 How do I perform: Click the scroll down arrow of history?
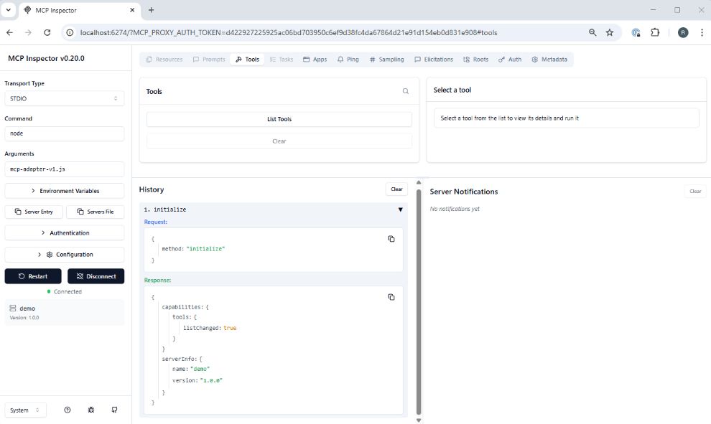(x=419, y=420)
